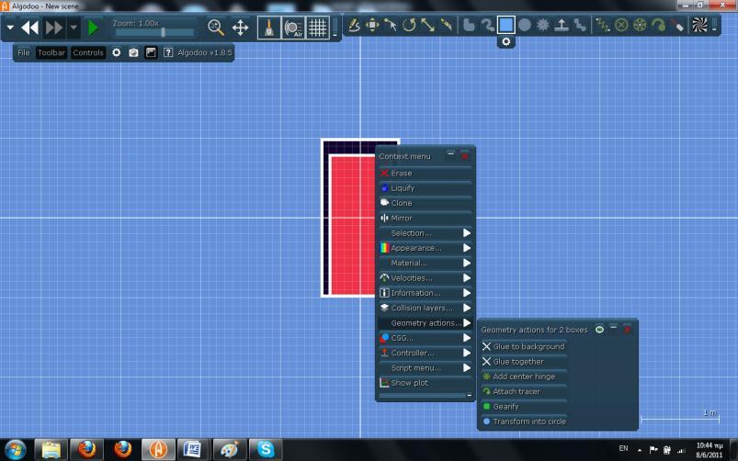Start the simulation with Play

[x=93, y=28]
